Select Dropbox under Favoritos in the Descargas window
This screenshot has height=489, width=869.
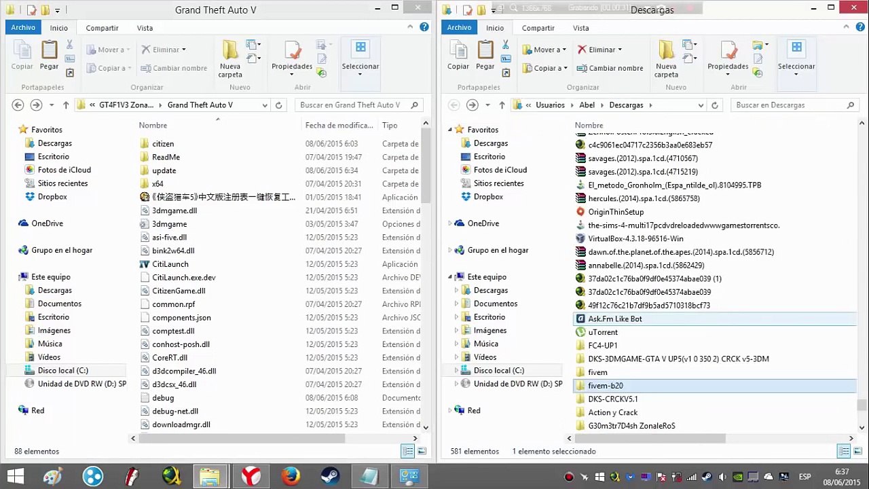[488, 197]
